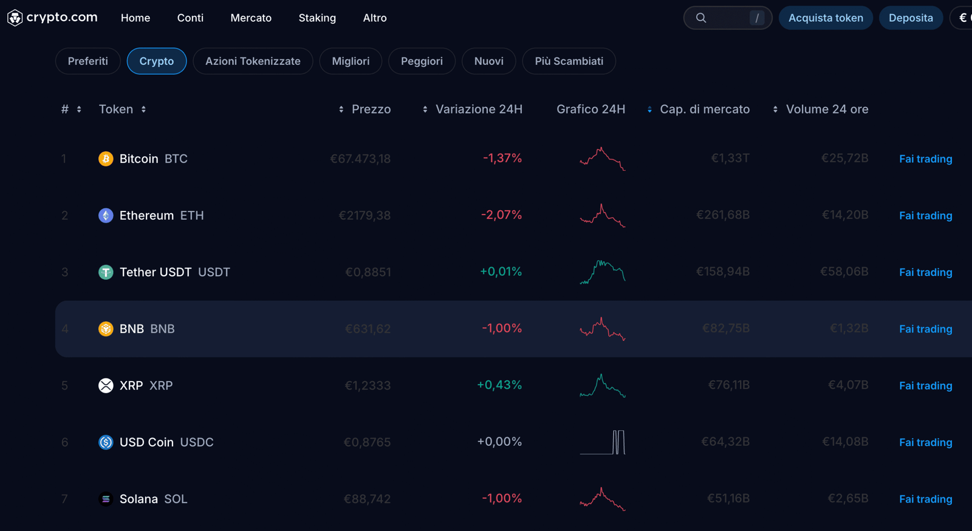
Task: Click the search magnifier icon
Action: (701, 18)
